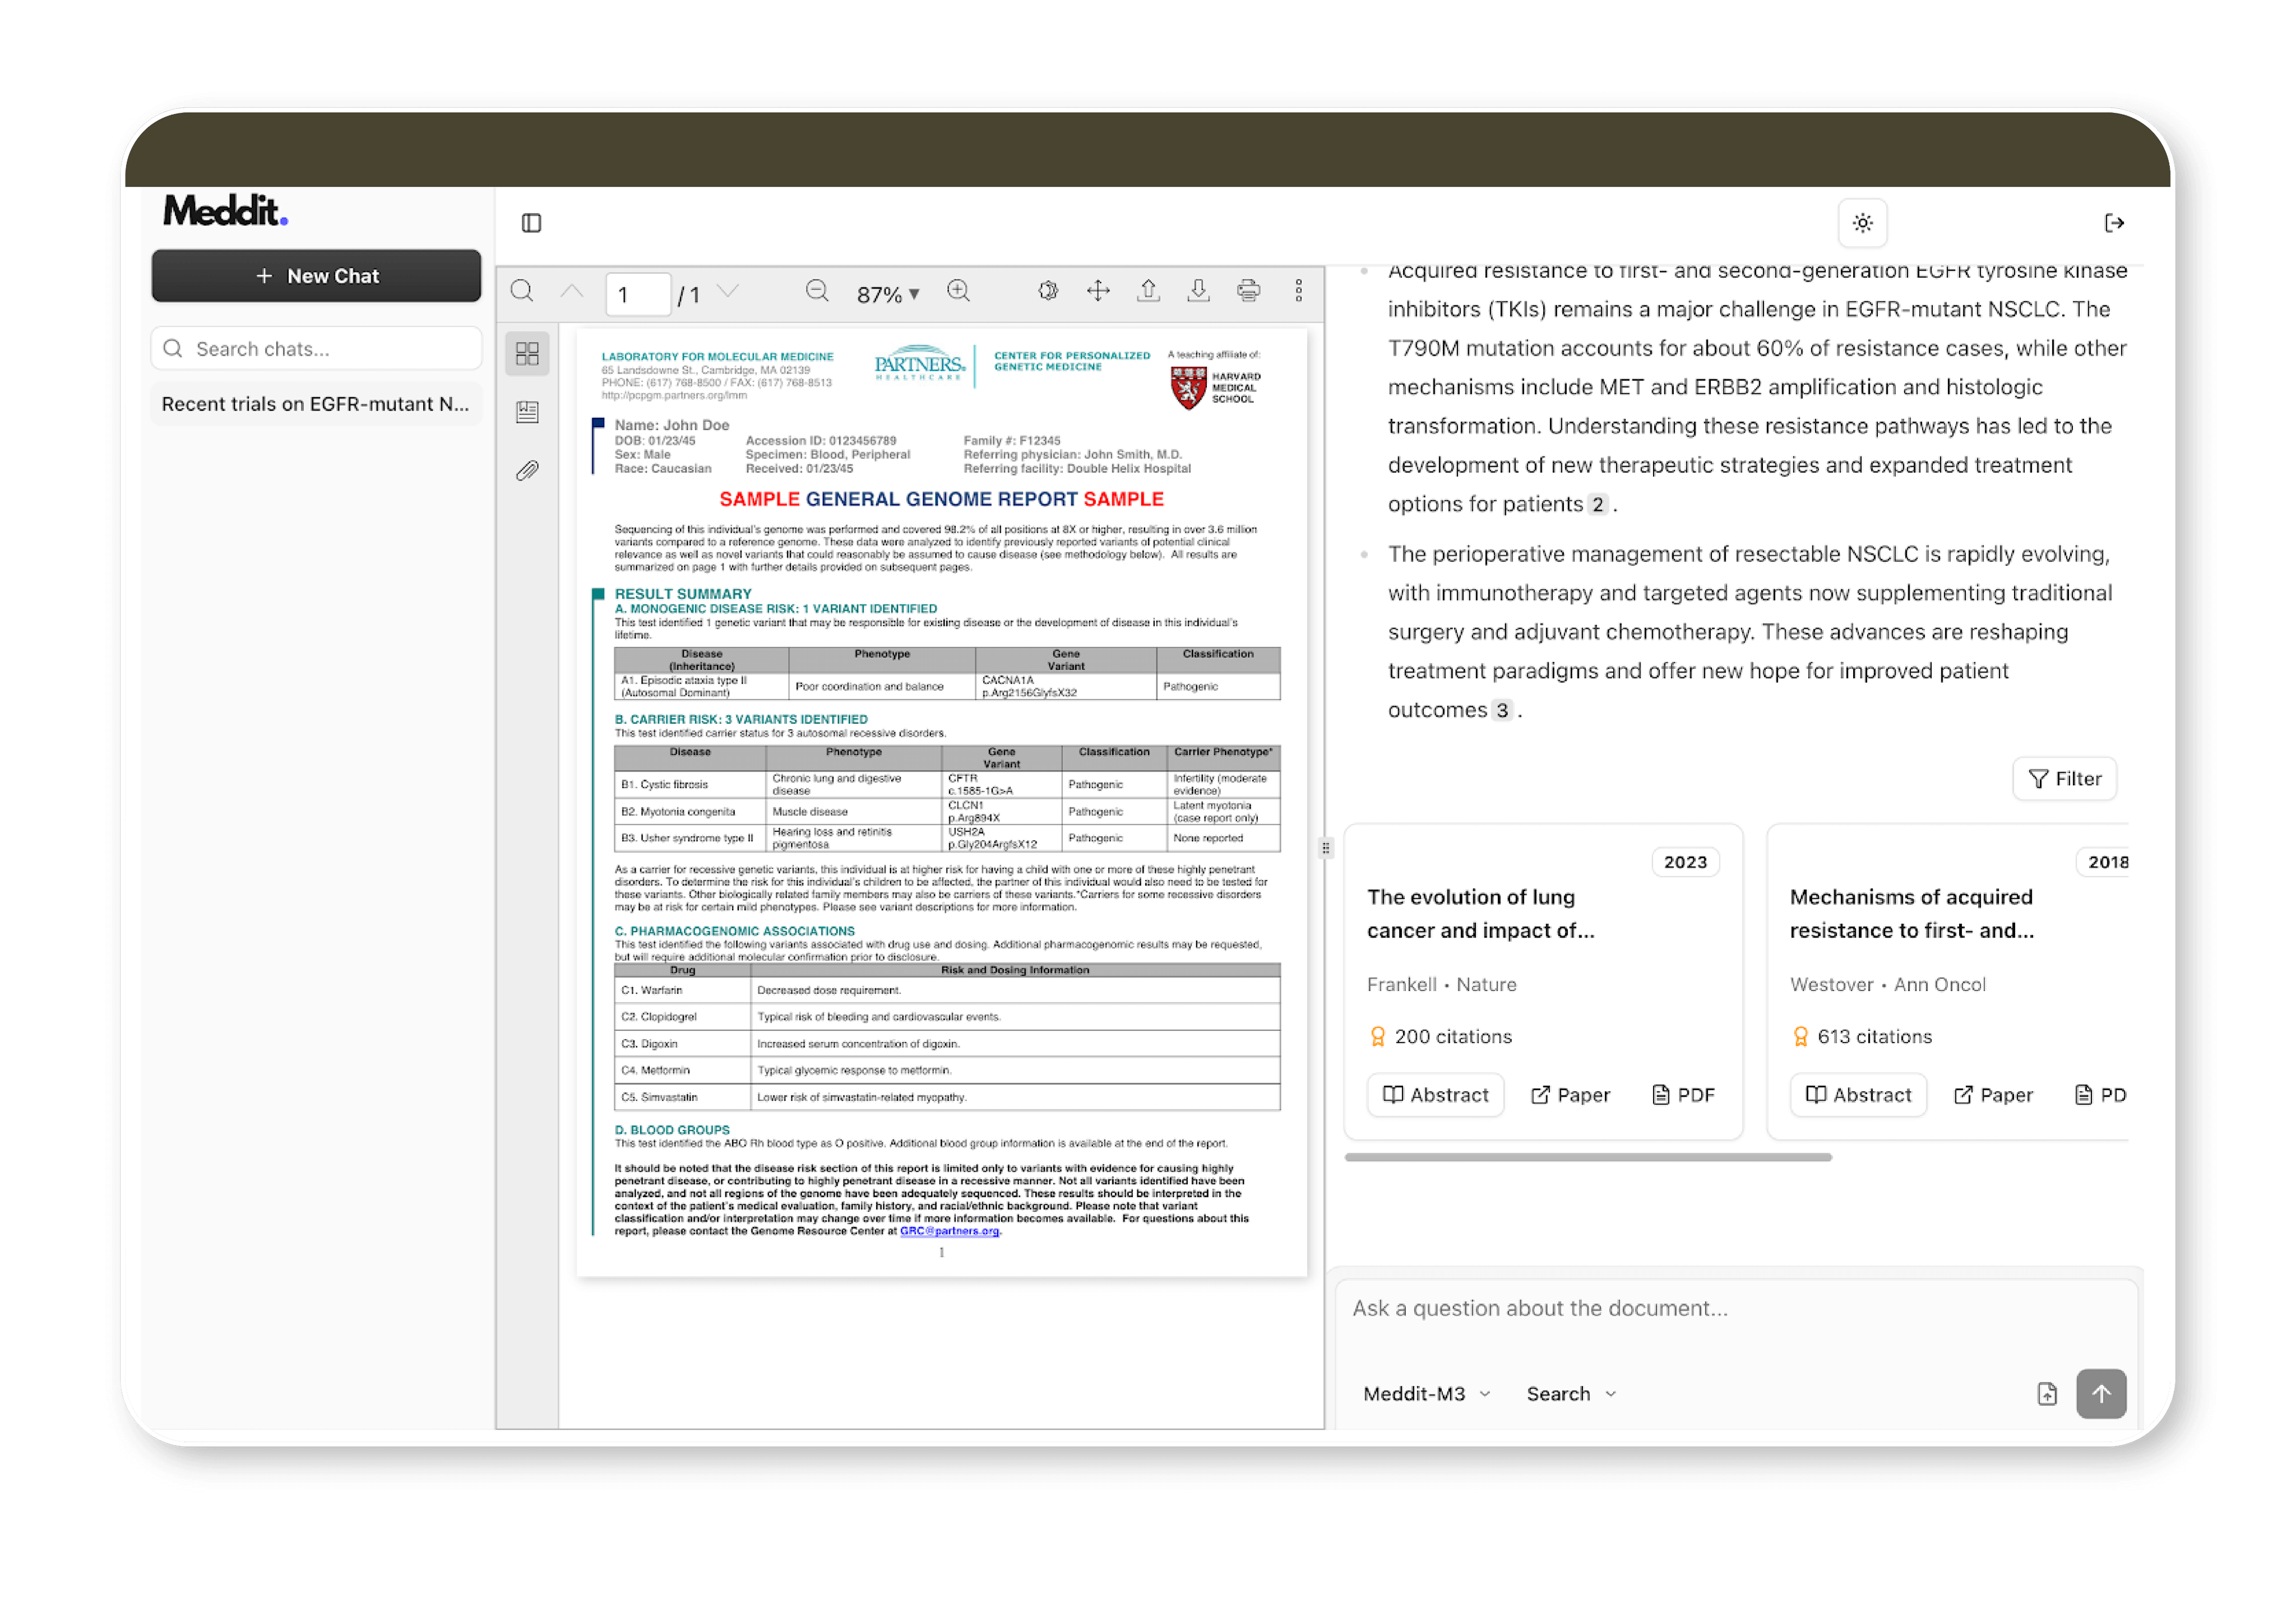Attach a file to the question

[x=2047, y=1393]
